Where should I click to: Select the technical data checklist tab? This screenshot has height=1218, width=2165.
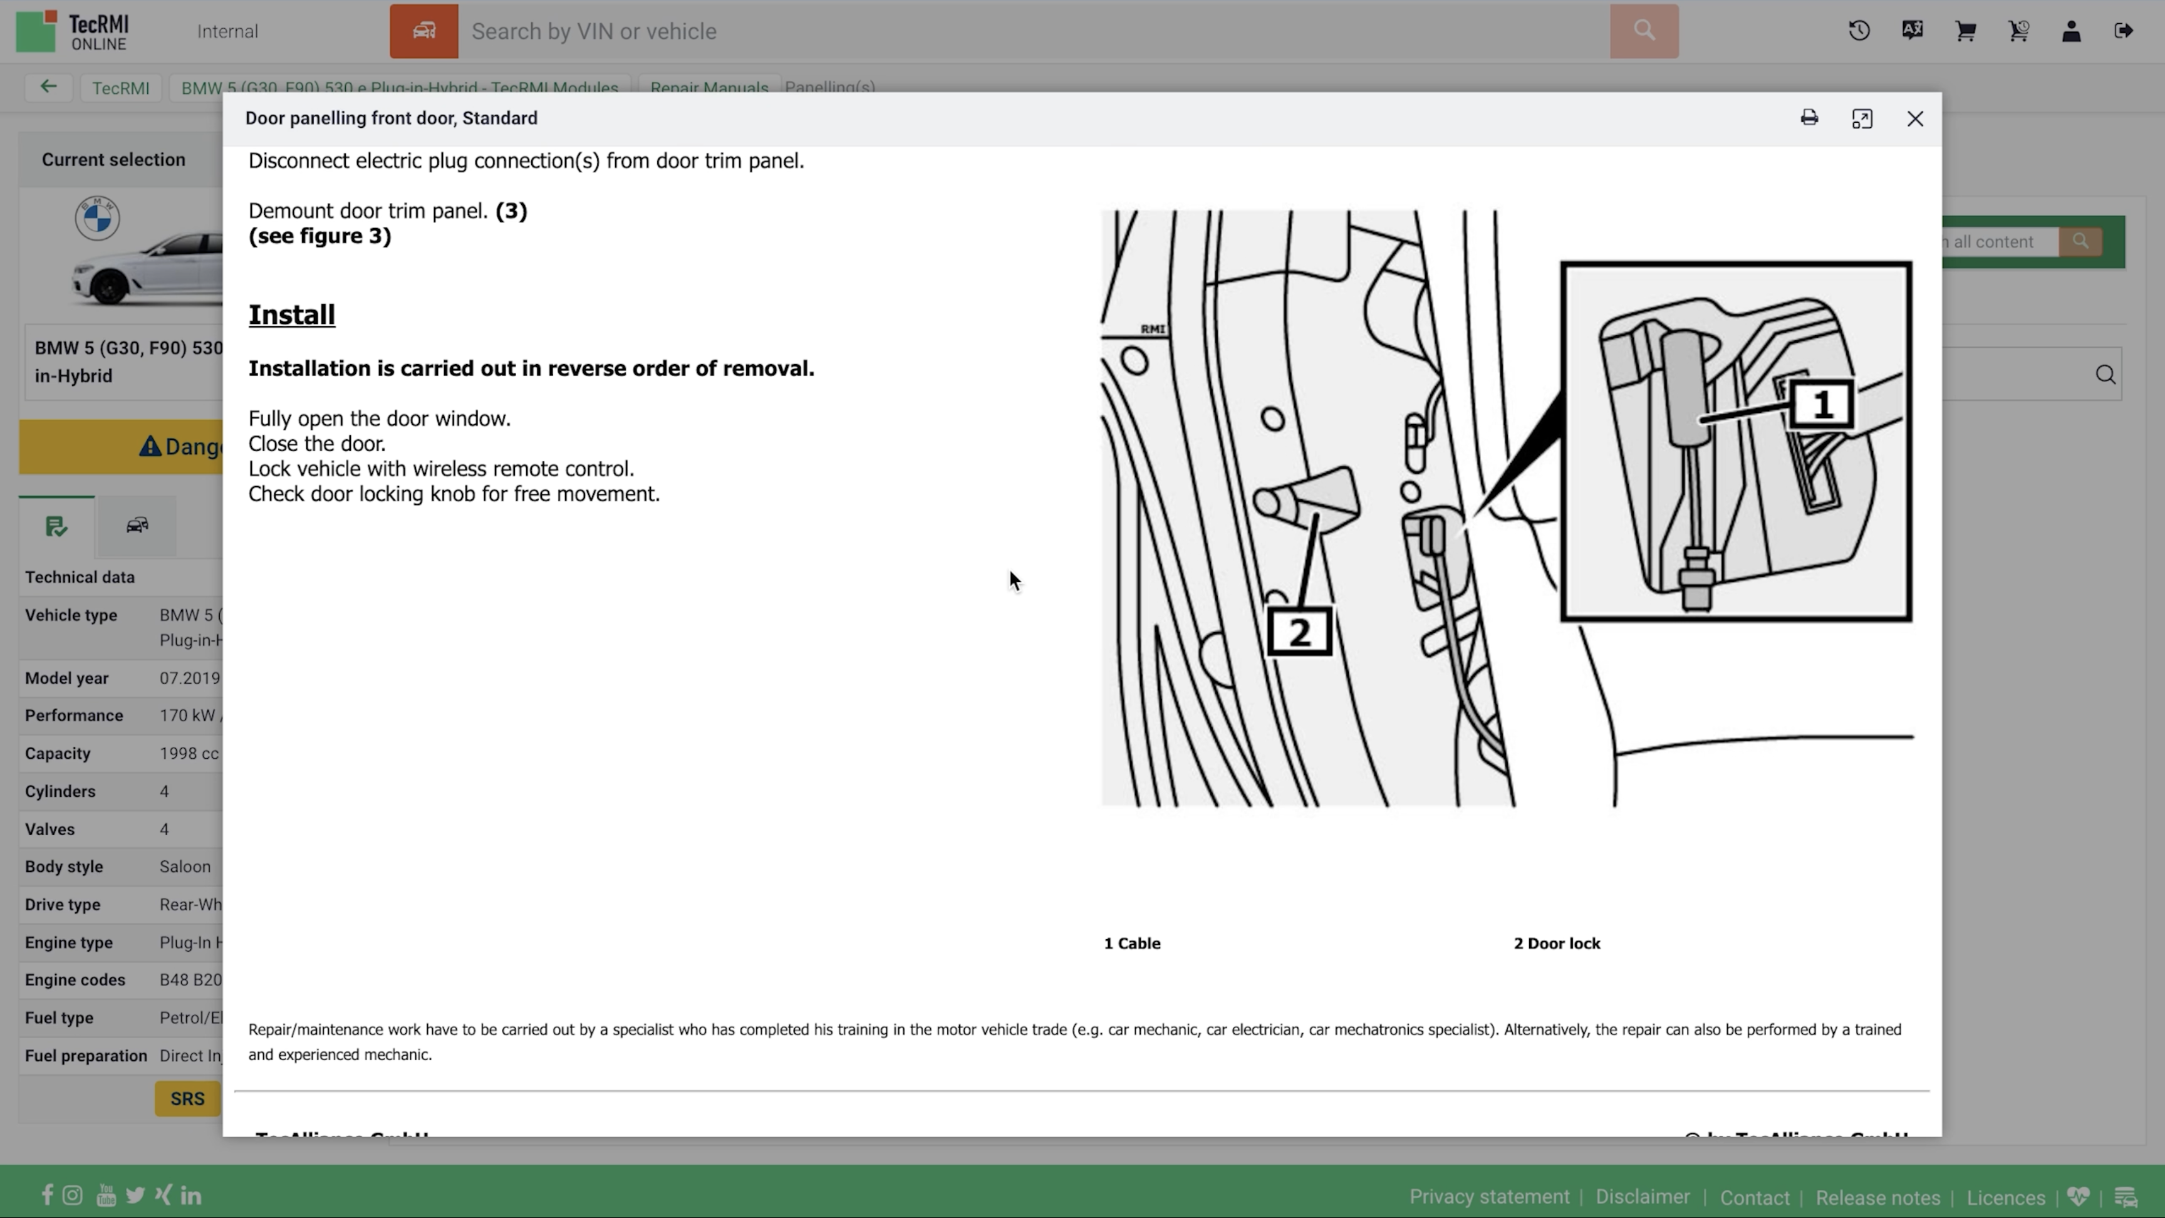tap(56, 526)
